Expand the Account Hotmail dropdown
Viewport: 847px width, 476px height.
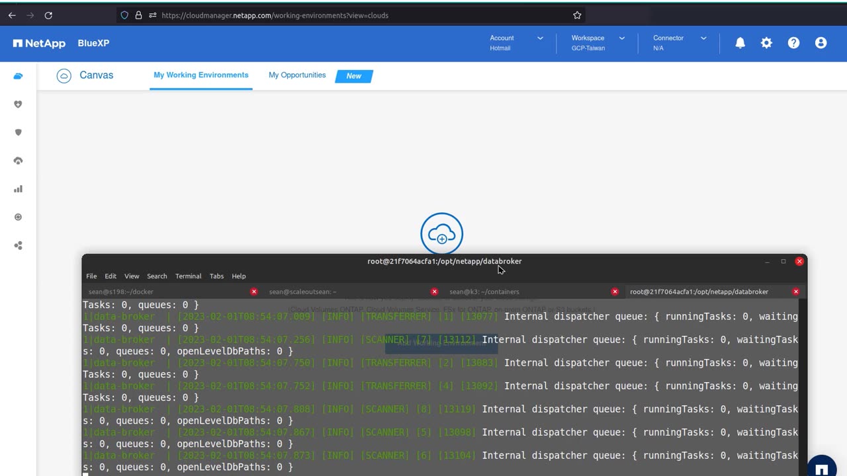pyautogui.click(x=516, y=43)
